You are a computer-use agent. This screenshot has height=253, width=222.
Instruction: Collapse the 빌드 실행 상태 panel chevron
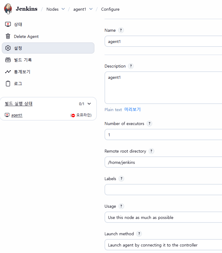(89, 104)
